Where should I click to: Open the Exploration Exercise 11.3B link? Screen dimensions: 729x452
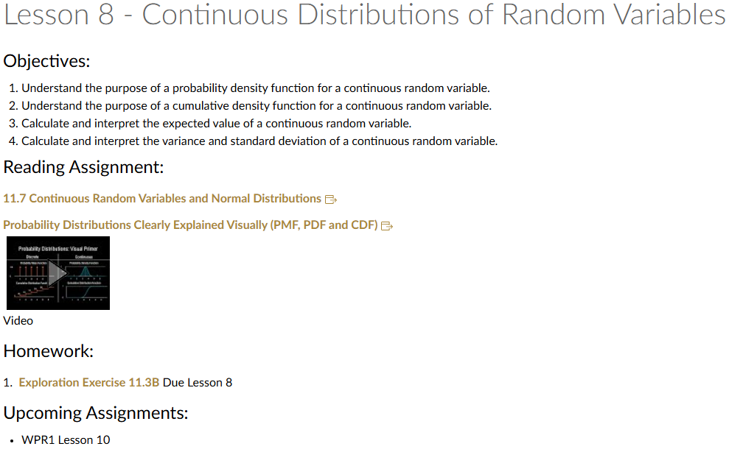click(89, 383)
